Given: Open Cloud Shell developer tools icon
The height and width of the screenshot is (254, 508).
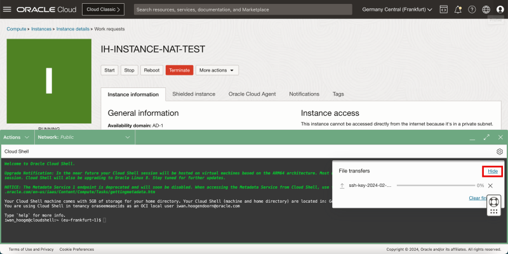Looking at the screenshot, I should click(x=443, y=10).
